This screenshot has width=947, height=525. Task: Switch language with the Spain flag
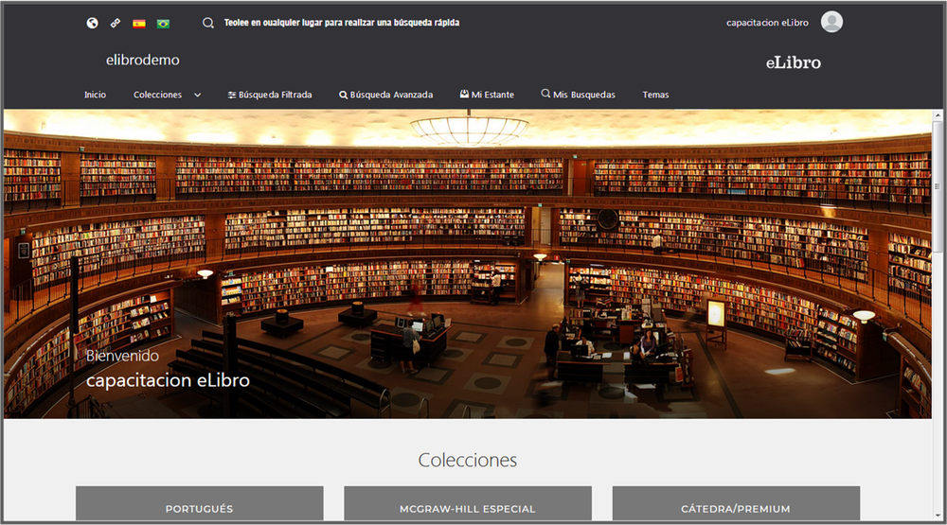pyautogui.click(x=139, y=23)
